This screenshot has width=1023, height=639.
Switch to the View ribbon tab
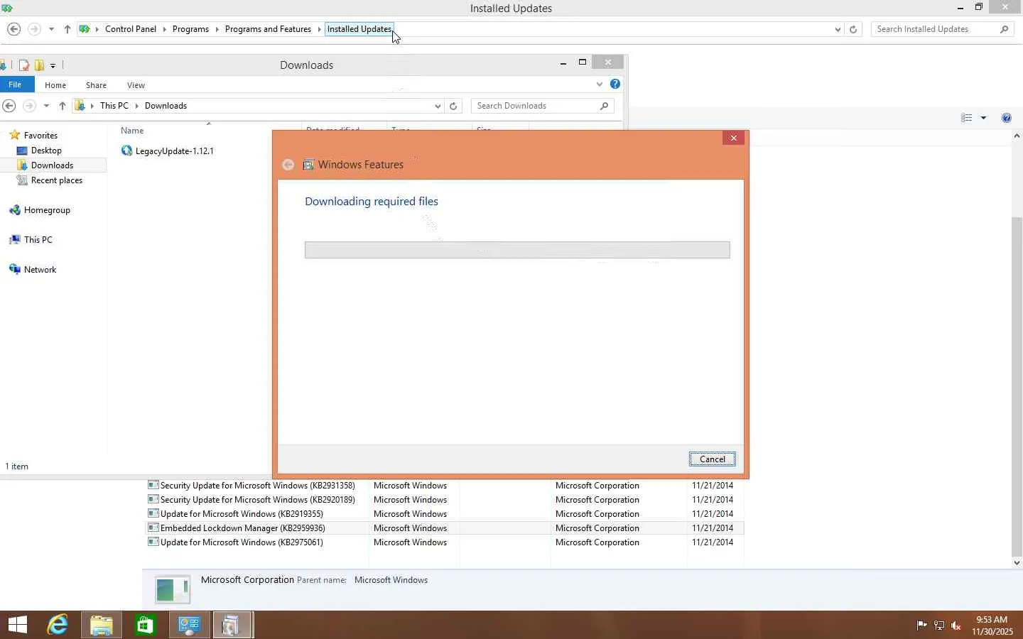(x=136, y=85)
